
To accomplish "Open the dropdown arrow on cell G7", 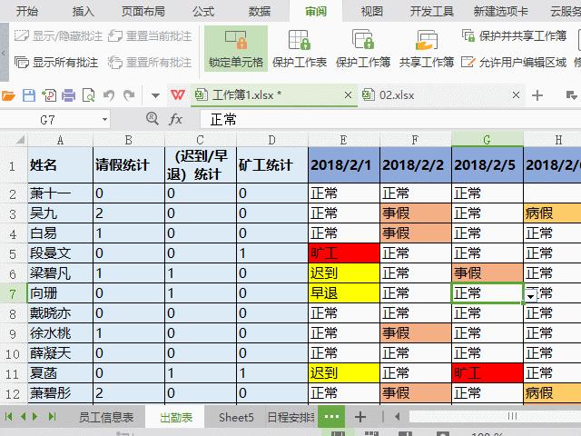I will pos(530,296).
